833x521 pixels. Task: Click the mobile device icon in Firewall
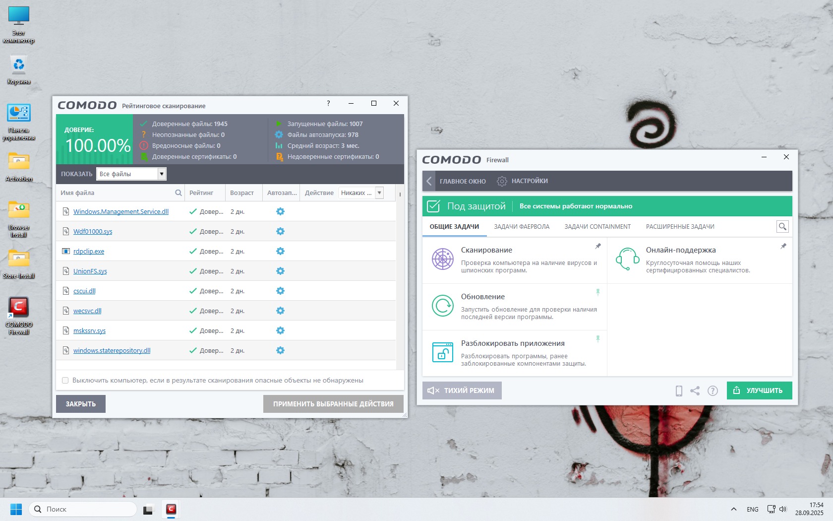(679, 391)
